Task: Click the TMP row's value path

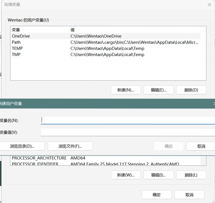Action: [107, 55]
